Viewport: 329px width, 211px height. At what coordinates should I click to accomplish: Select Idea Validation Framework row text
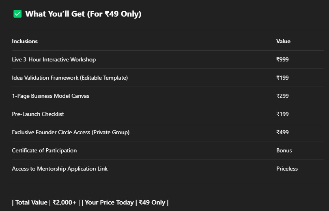(x=70, y=78)
